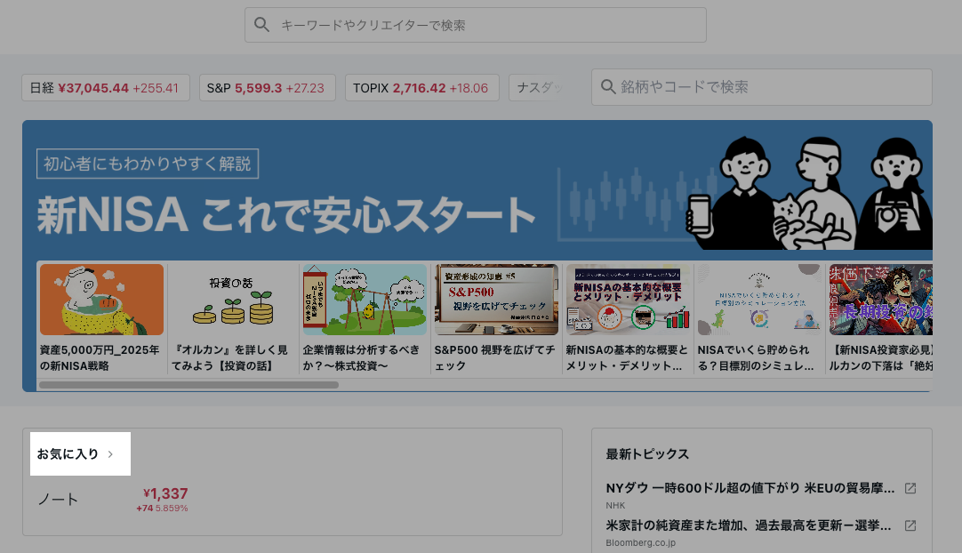Image resolution: width=962 pixels, height=553 pixels.
Task: Click the 最新トピックス section heading
Action: 647,454
